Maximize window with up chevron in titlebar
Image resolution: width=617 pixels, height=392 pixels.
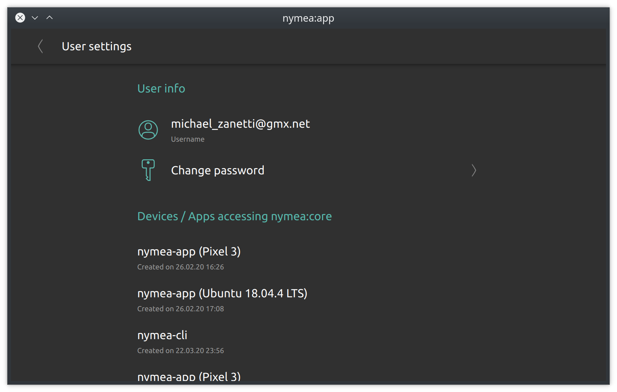[50, 18]
